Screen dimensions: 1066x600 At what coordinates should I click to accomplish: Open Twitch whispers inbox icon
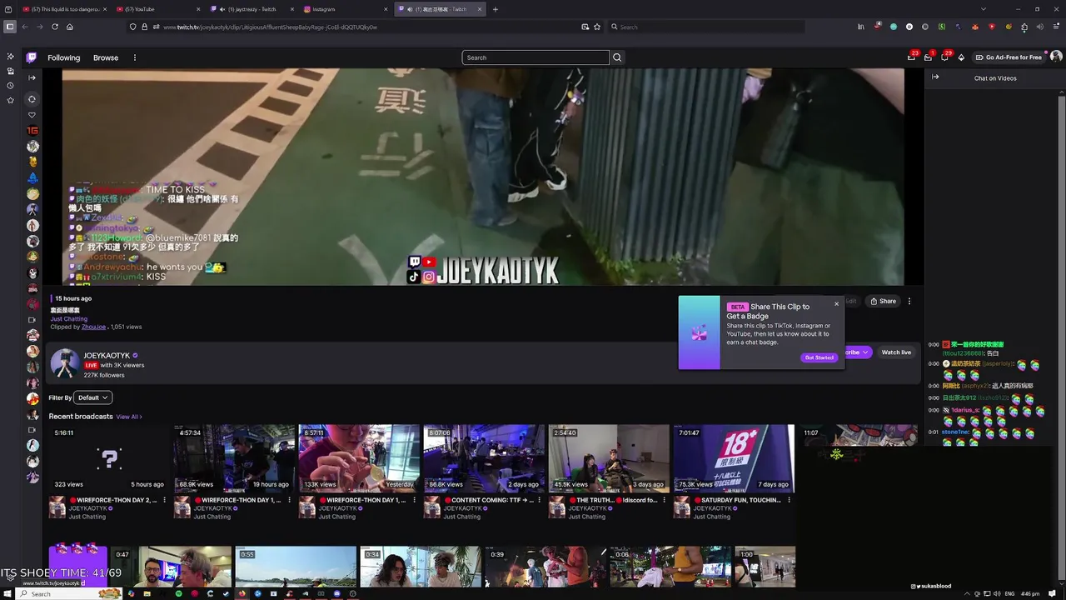pyautogui.click(x=929, y=57)
